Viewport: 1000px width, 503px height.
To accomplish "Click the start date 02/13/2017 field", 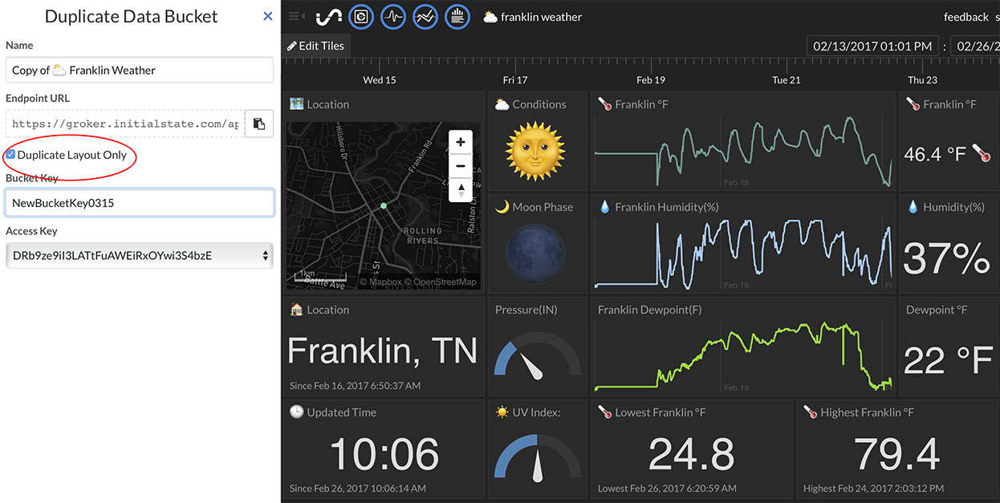I will tap(872, 47).
